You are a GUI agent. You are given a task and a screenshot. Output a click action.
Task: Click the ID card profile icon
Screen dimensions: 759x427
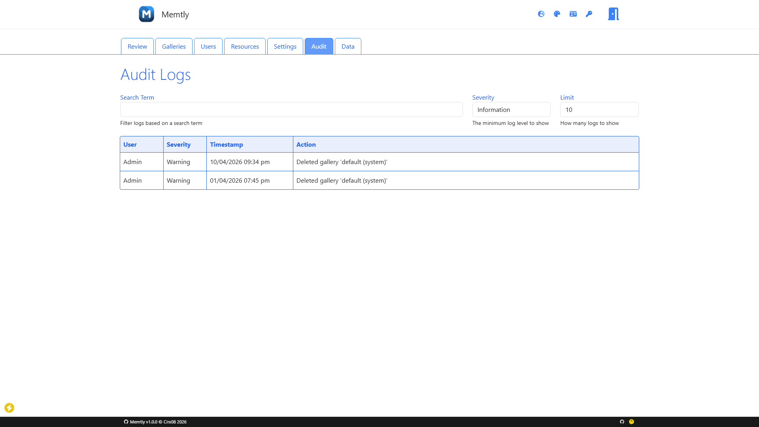[x=573, y=14]
